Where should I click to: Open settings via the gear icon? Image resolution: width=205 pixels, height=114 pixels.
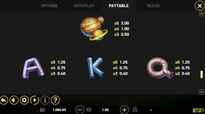[x=24, y=100]
